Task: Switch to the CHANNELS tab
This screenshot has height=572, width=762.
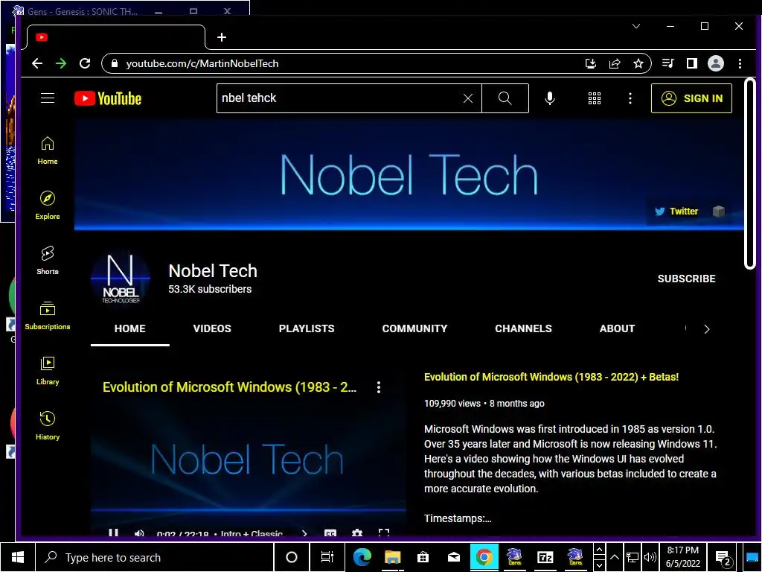Action: (x=523, y=328)
